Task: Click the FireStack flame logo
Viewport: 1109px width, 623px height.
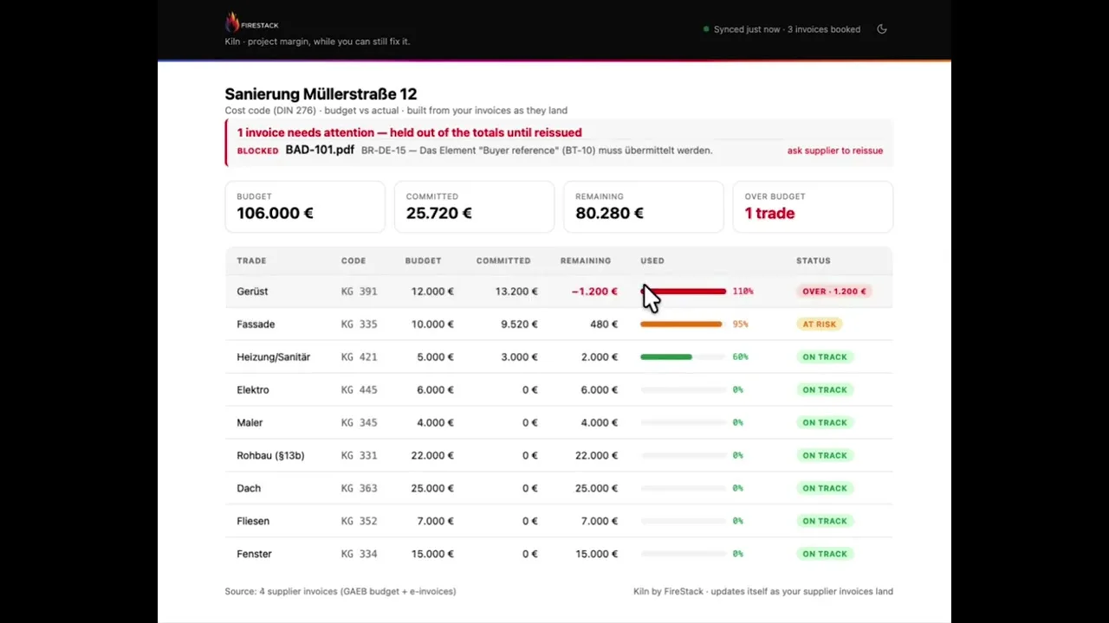Action: tap(232, 22)
